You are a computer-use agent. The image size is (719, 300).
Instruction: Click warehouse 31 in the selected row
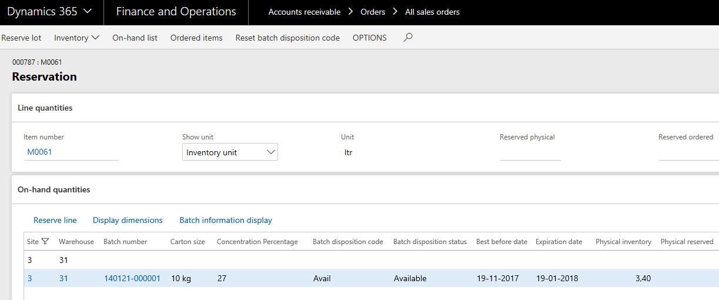[63, 278]
